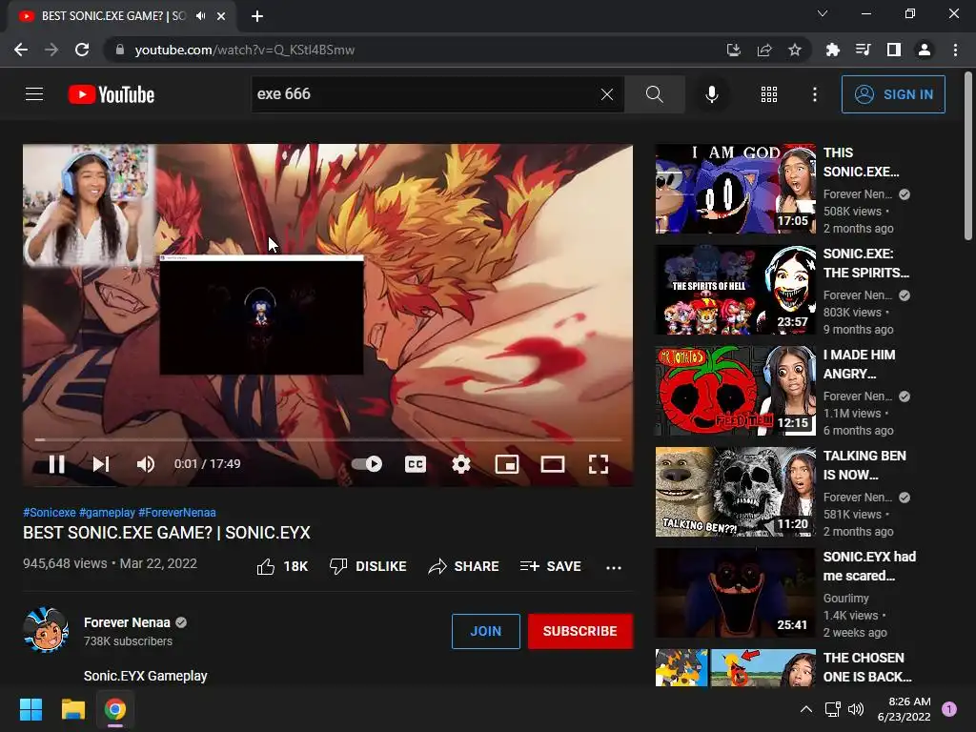976x732 pixels.
Task: Click the magnifier search button
Action: [x=654, y=94]
